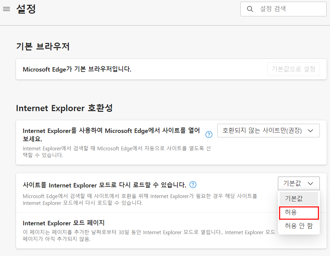This screenshot has width=330, height=256.
Task: Click the magnifier icon in settings search
Action: (x=250, y=9)
